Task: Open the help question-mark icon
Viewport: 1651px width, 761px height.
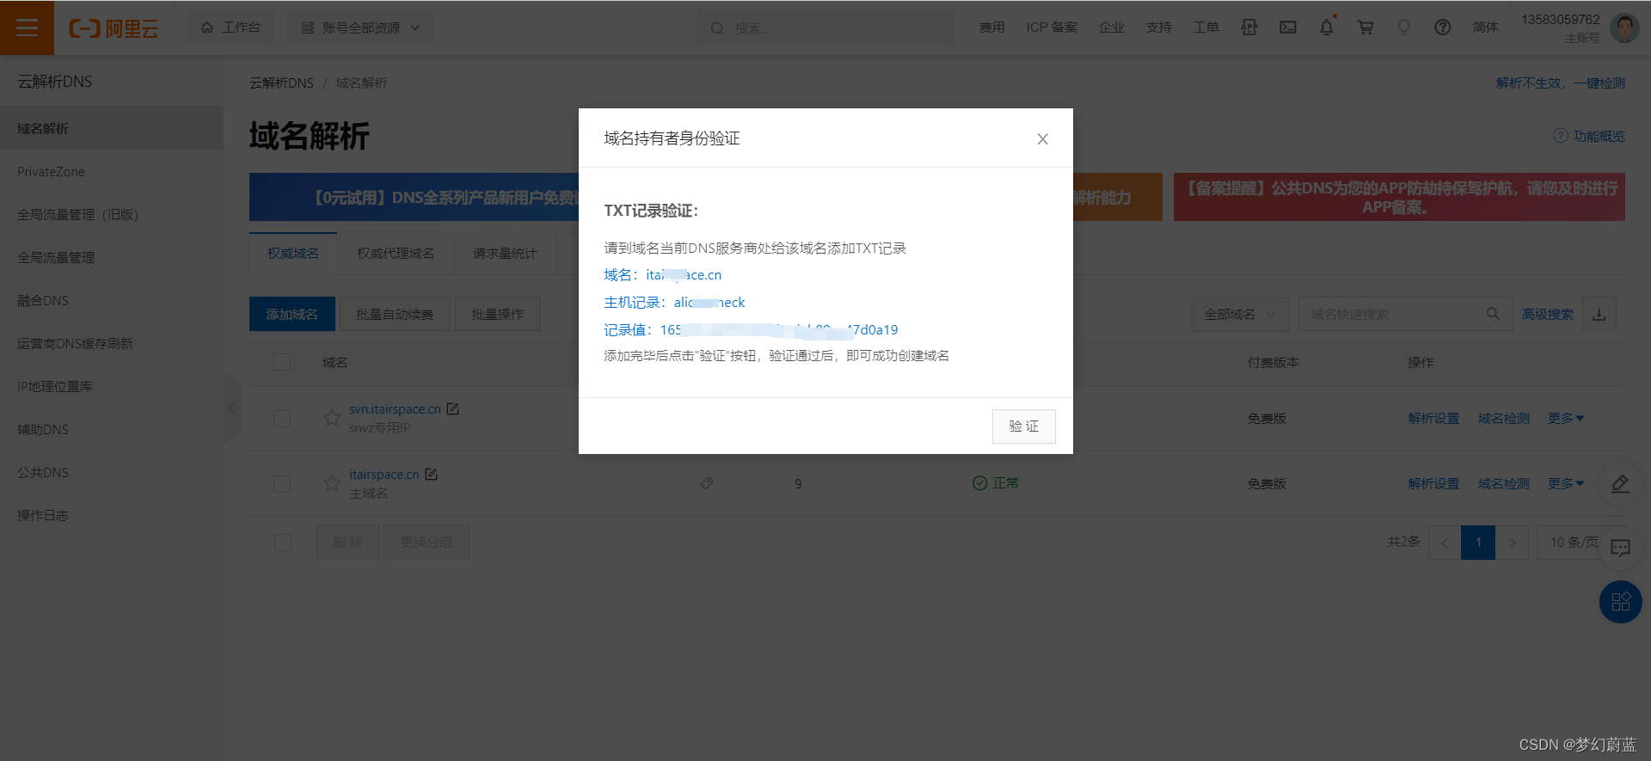Action: 1442,28
